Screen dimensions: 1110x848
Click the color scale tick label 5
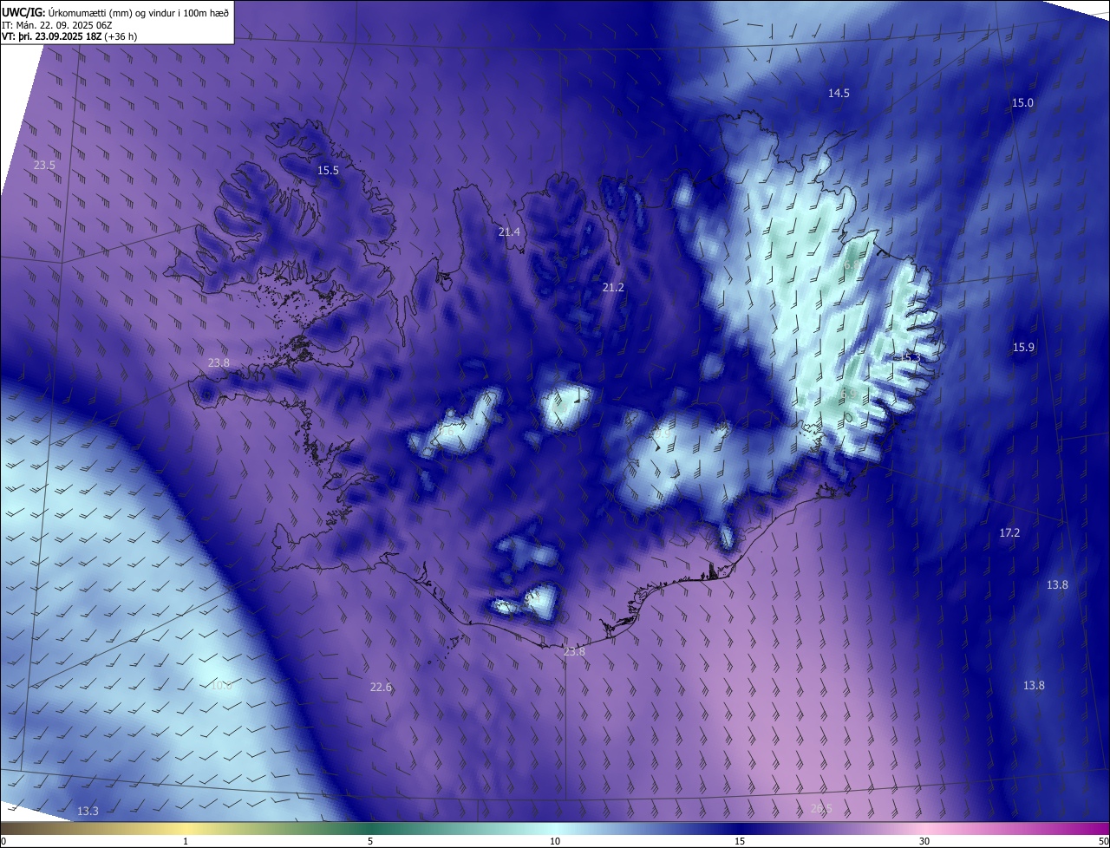point(370,841)
